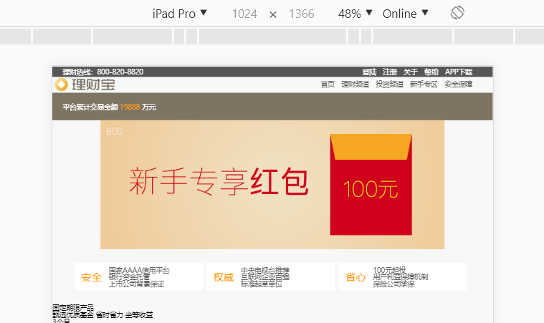This screenshot has width=544, height=323.
Task: Click the 国家AAAA信用平台 text line
Action: pos(139,270)
